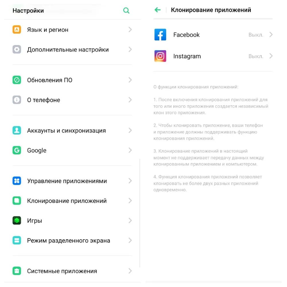Tap the green Google G icon
This screenshot has width=287, height=287.
(17, 150)
